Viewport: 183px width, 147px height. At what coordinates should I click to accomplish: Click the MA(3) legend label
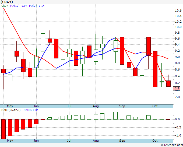(x=33, y=6)
